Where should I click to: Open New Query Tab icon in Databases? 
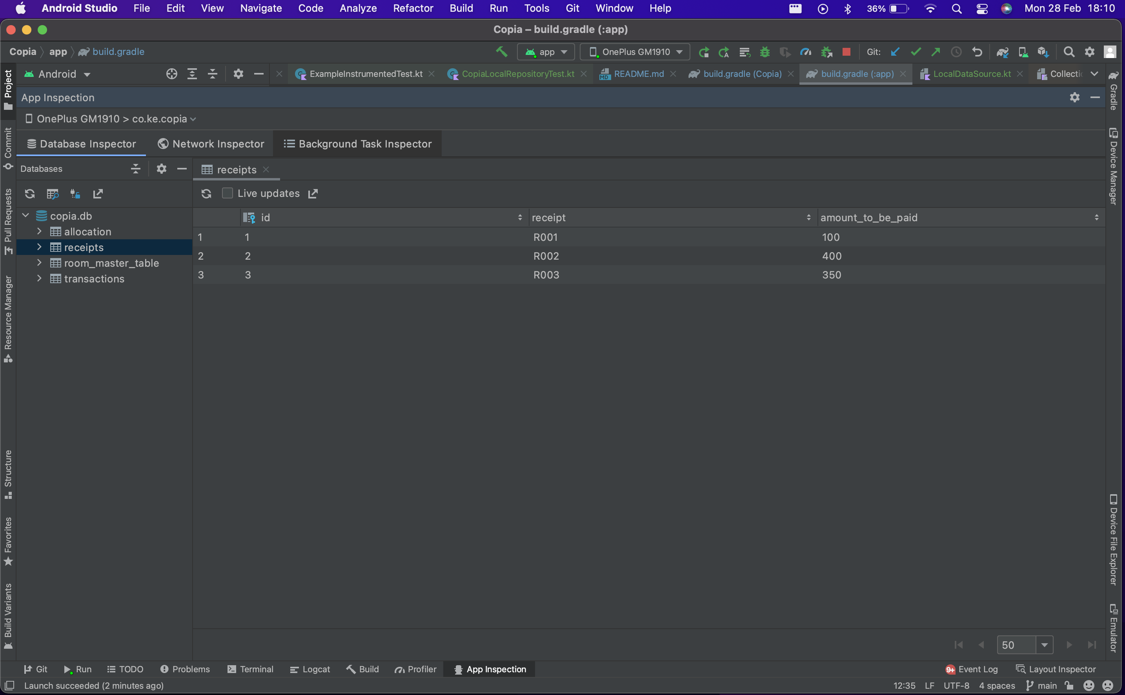[53, 194]
